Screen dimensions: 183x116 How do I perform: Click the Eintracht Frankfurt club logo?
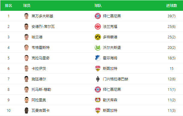98,26
